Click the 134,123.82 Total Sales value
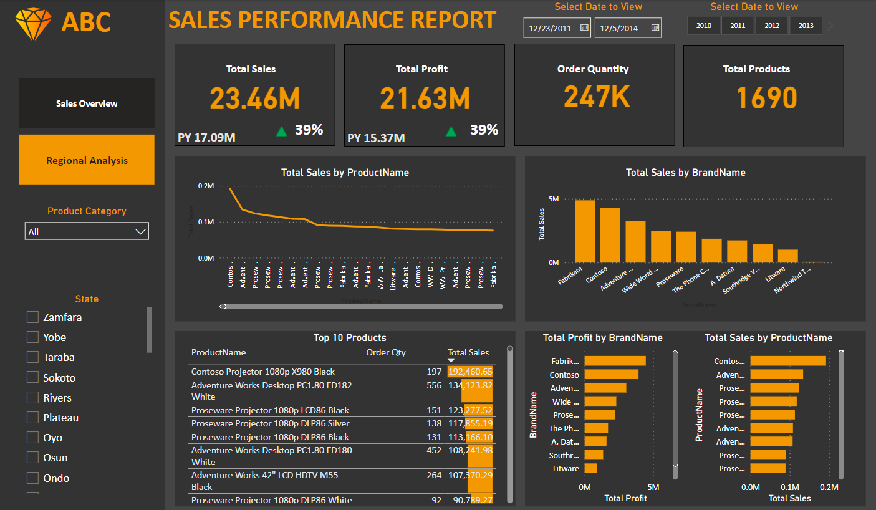This screenshot has width=876, height=510. point(470,385)
